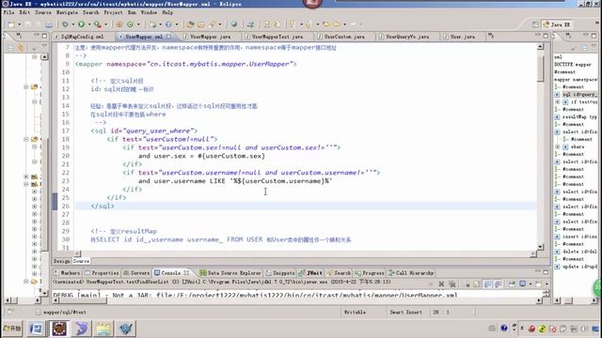
Task: Select the Java EE perspective button
Action: click(557, 24)
